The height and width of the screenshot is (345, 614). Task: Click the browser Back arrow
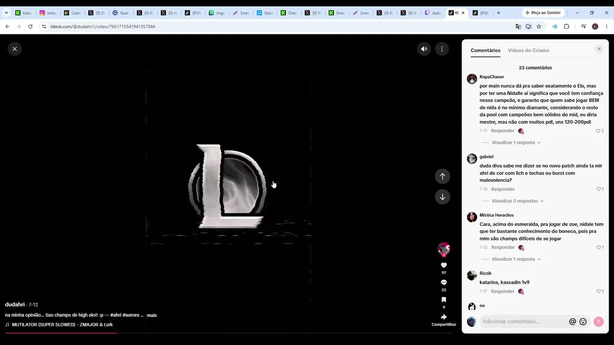click(x=7, y=26)
